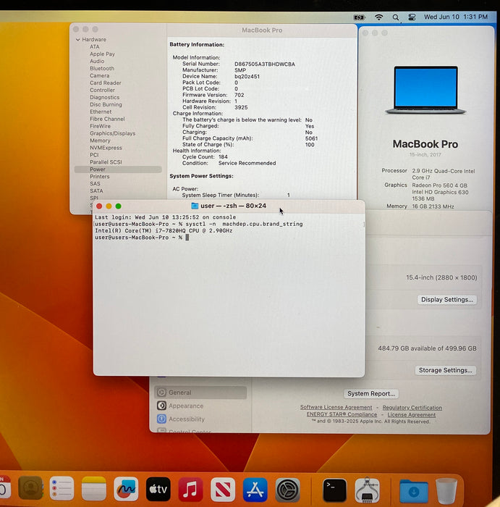This screenshot has height=507, width=500.
Task: Click the MacBook Pro laptop image
Action: (x=425, y=91)
